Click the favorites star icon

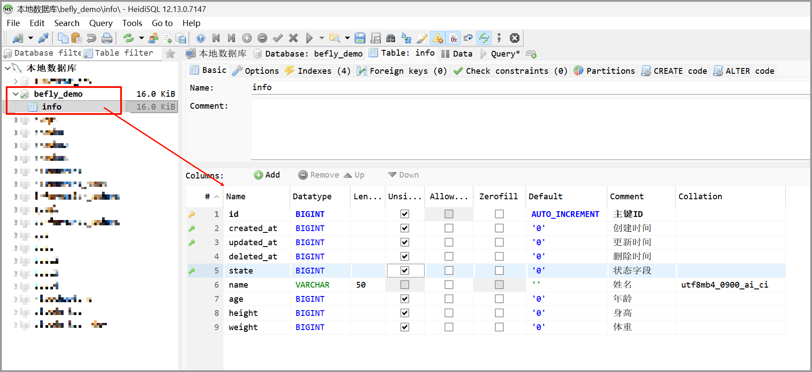170,54
